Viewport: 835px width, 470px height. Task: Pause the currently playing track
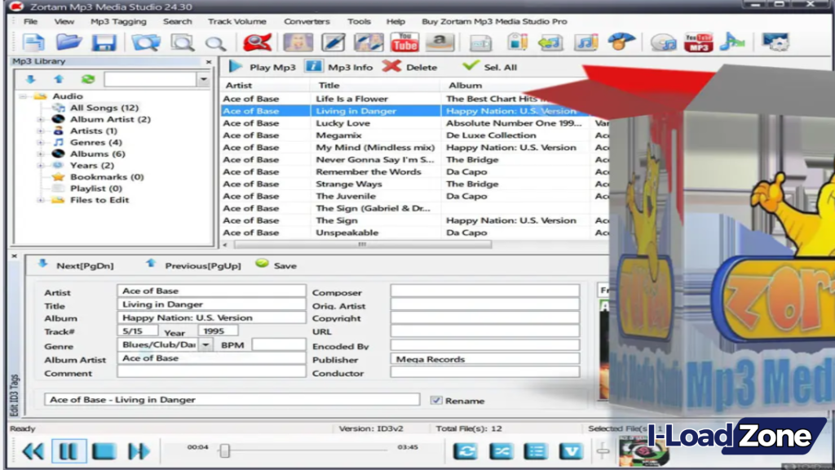68,450
